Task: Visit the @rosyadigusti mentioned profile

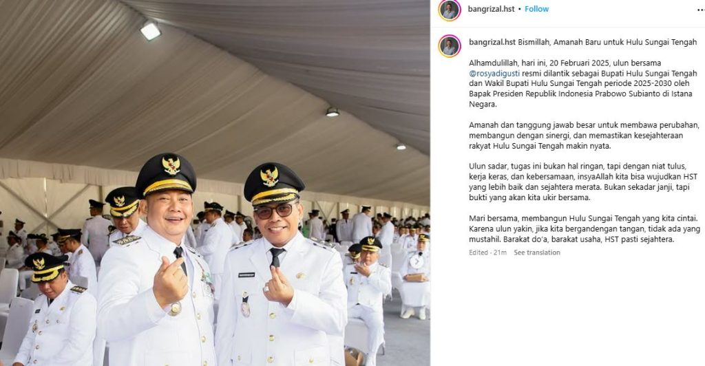Action: point(494,73)
